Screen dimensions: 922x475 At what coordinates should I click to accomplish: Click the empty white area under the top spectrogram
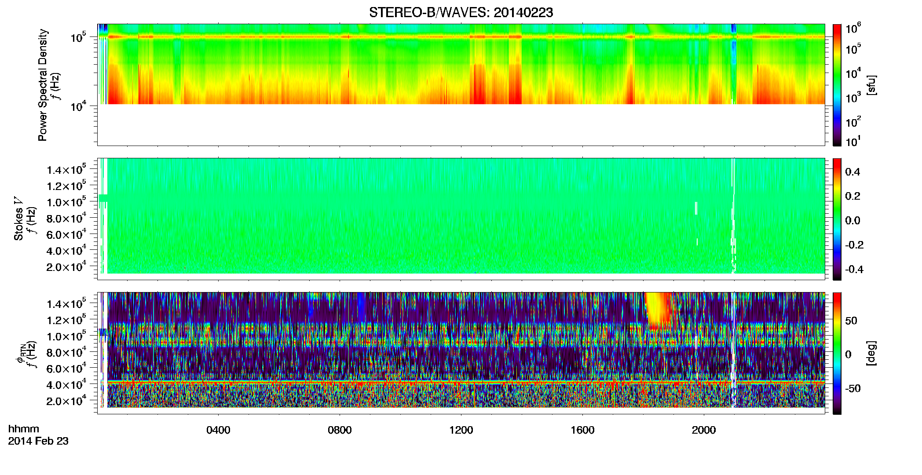pyautogui.click(x=461, y=124)
